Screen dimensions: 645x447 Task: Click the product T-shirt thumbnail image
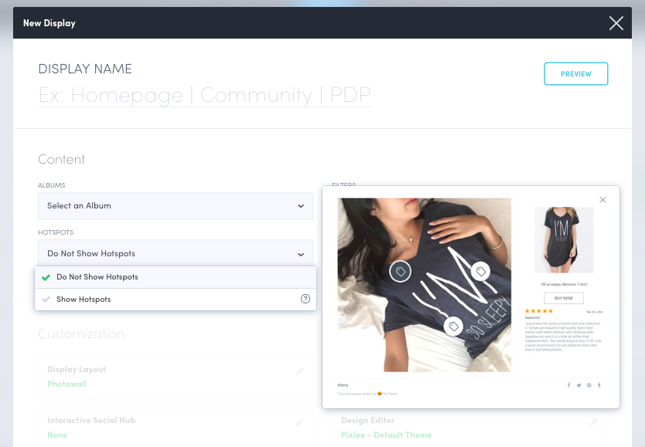coord(557,239)
